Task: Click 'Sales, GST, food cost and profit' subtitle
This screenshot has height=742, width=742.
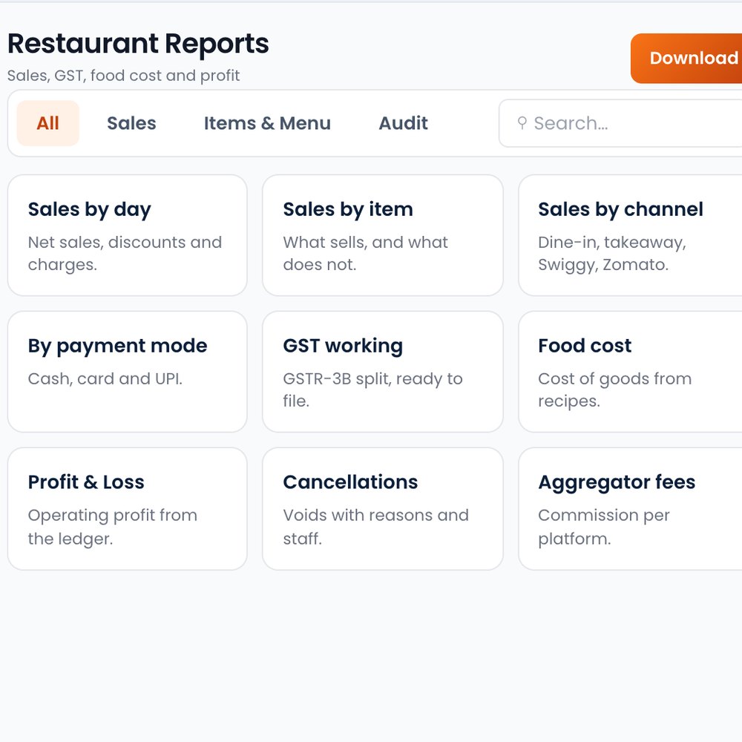Action: click(123, 76)
